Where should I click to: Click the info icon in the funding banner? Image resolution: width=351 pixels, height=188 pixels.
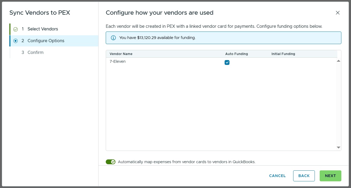coord(113,38)
